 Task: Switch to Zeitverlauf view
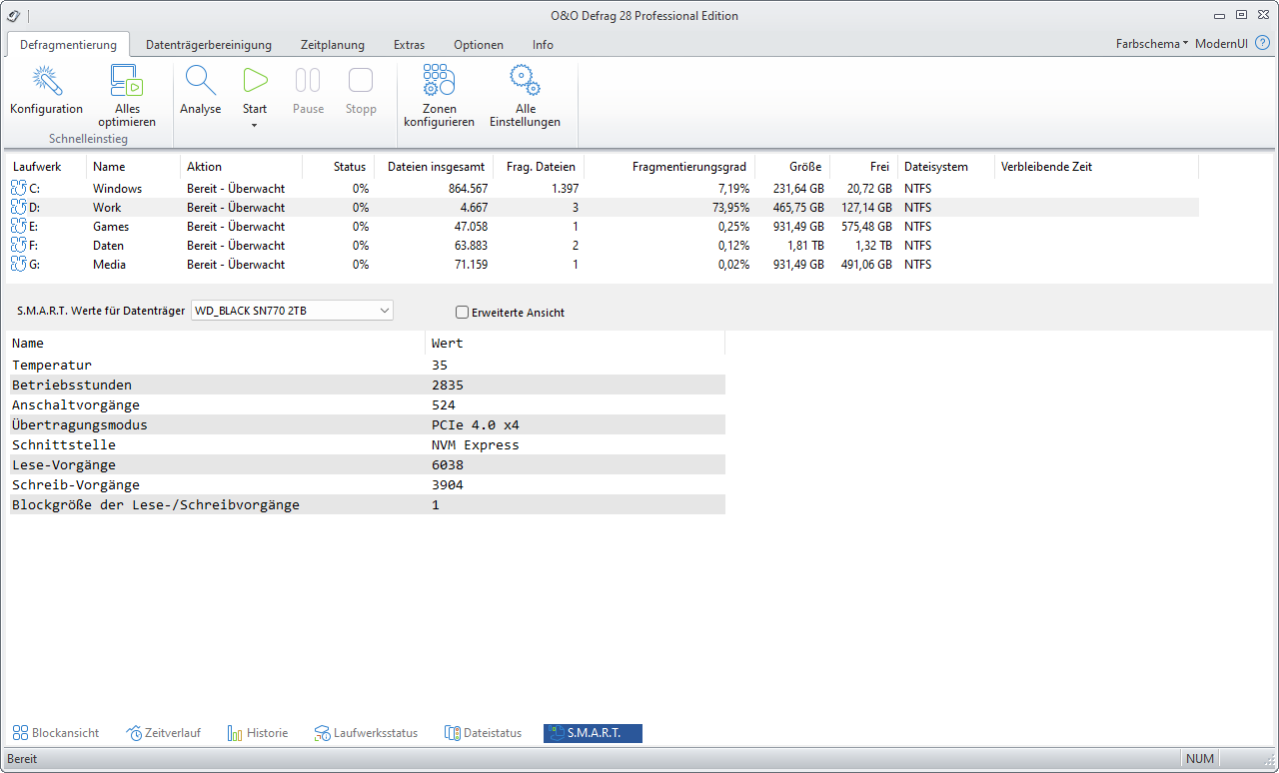pyautogui.click(x=163, y=733)
